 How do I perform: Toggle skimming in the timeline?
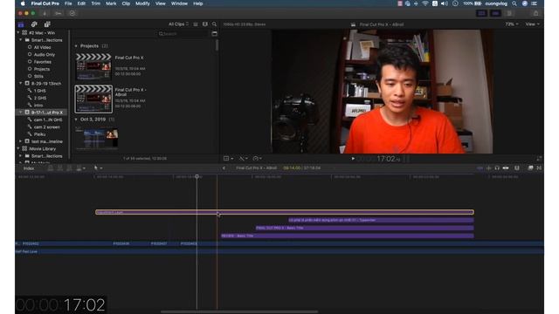[x=480, y=167]
